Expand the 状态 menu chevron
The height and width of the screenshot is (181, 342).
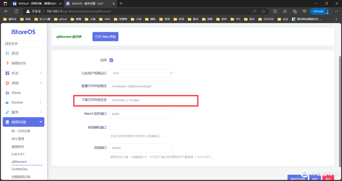point(41,73)
